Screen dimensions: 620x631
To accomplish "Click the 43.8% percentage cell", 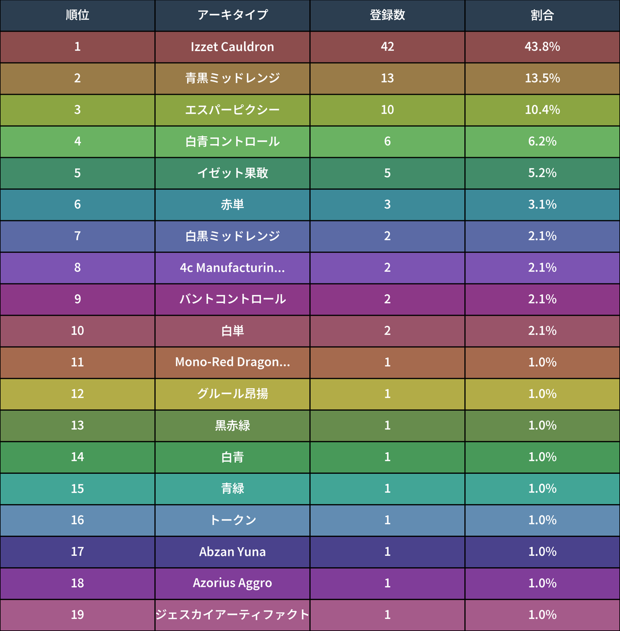I will point(542,47).
